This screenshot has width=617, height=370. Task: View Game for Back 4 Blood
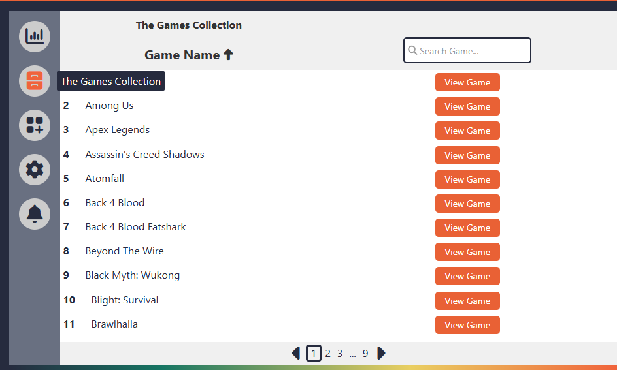tap(467, 204)
